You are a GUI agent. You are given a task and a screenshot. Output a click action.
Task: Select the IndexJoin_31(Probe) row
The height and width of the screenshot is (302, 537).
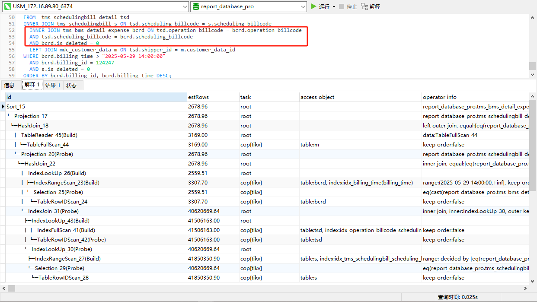click(x=54, y=211)
